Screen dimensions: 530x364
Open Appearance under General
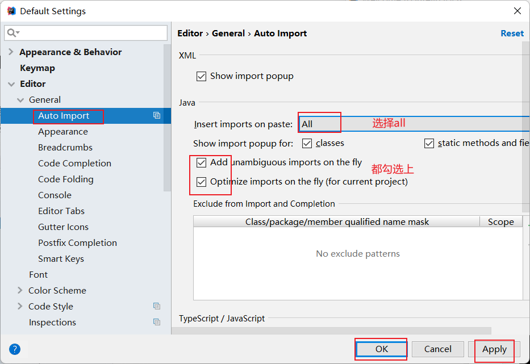coord(63,132)
